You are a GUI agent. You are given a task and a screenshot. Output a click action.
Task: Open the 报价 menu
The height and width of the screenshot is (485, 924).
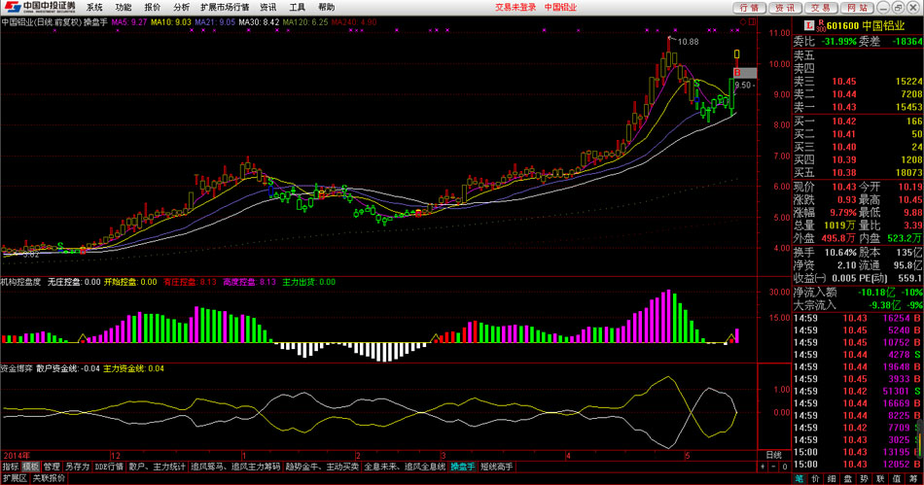point(152,7)
